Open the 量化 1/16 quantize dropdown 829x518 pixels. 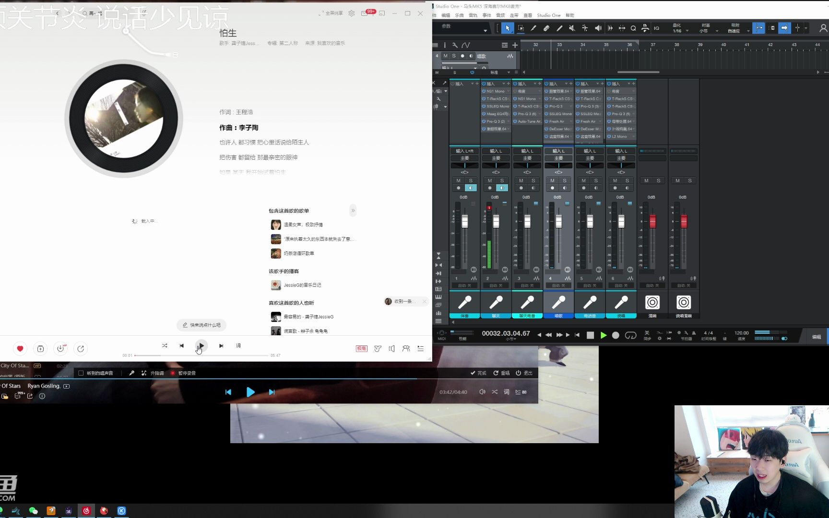(680, 28)
